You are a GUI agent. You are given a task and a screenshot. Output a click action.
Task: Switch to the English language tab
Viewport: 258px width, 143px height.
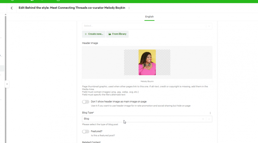(149, 17)
